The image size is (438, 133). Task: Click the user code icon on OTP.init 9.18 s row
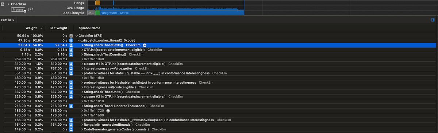(71, 50)
